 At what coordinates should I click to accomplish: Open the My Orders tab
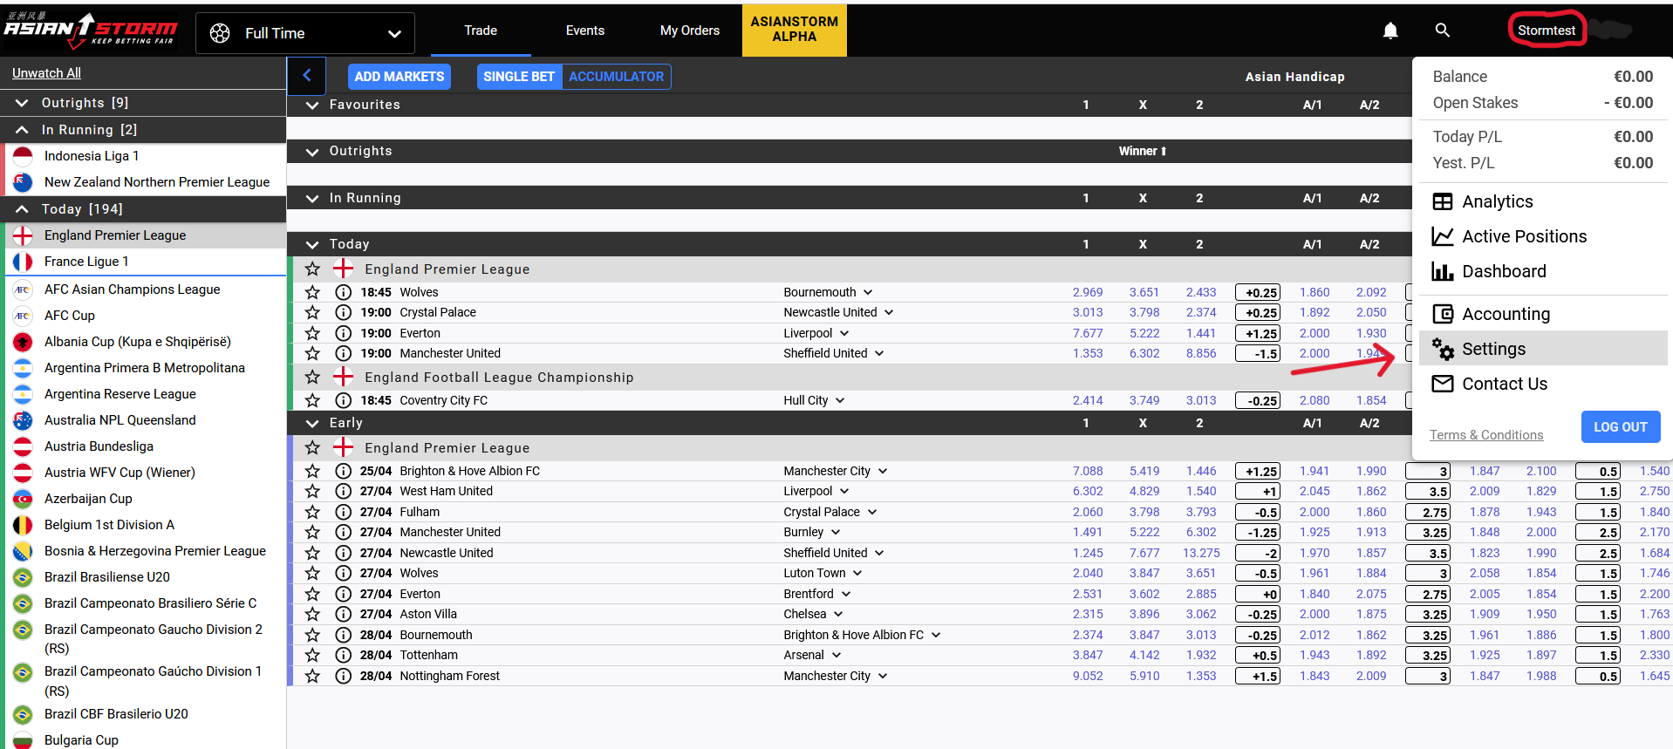690,31
